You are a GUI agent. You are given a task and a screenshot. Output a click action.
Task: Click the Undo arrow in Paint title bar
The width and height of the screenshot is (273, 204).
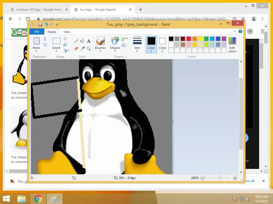point(46,24)
